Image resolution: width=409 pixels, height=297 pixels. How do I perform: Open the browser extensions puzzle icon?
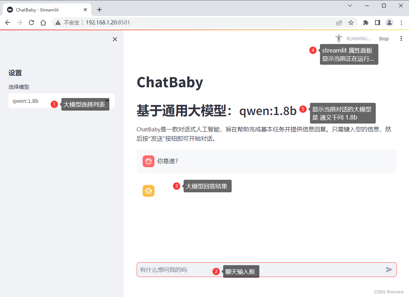click(x=366, y=23)
